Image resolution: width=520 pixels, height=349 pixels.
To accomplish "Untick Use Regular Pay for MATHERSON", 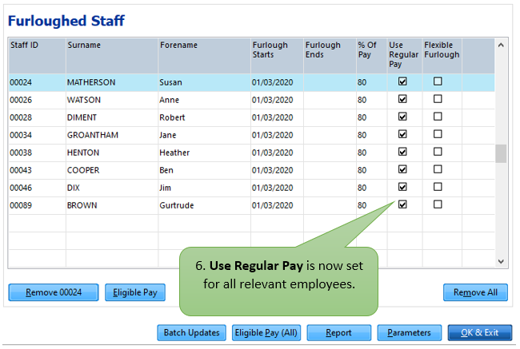I will 402,81.
